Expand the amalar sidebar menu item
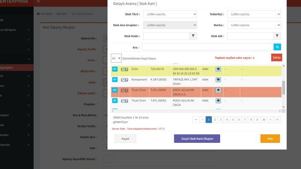The width and height of the screenshot is (301, 169). [15, 135]
